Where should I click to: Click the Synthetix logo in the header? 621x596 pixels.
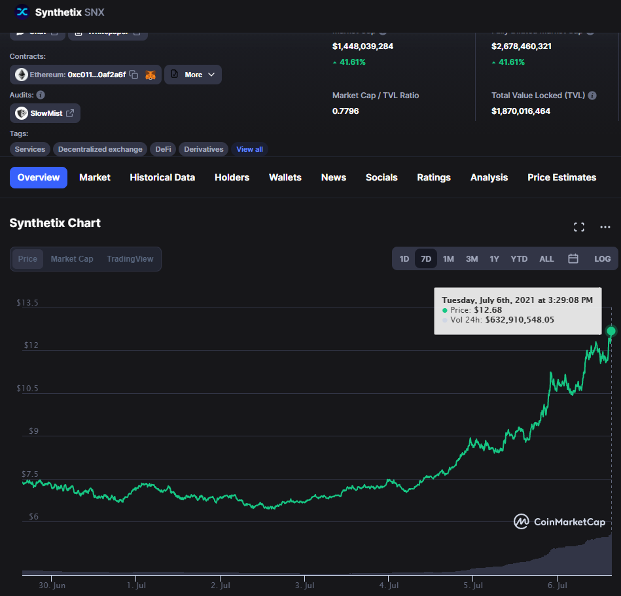point(22,12)
